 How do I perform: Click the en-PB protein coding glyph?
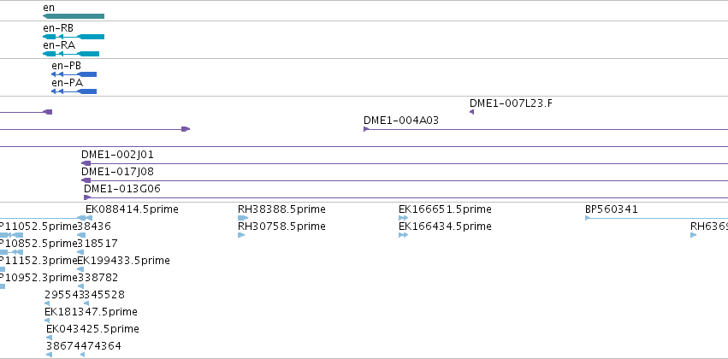[74, 74]
